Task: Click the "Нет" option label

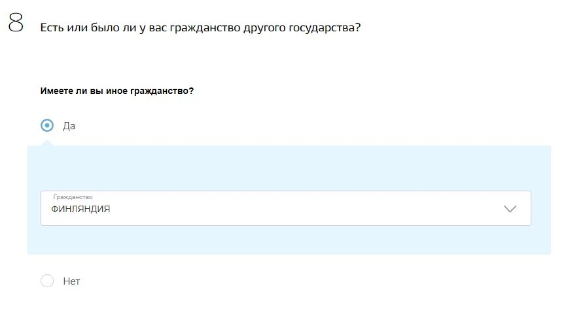Action: 71,281
